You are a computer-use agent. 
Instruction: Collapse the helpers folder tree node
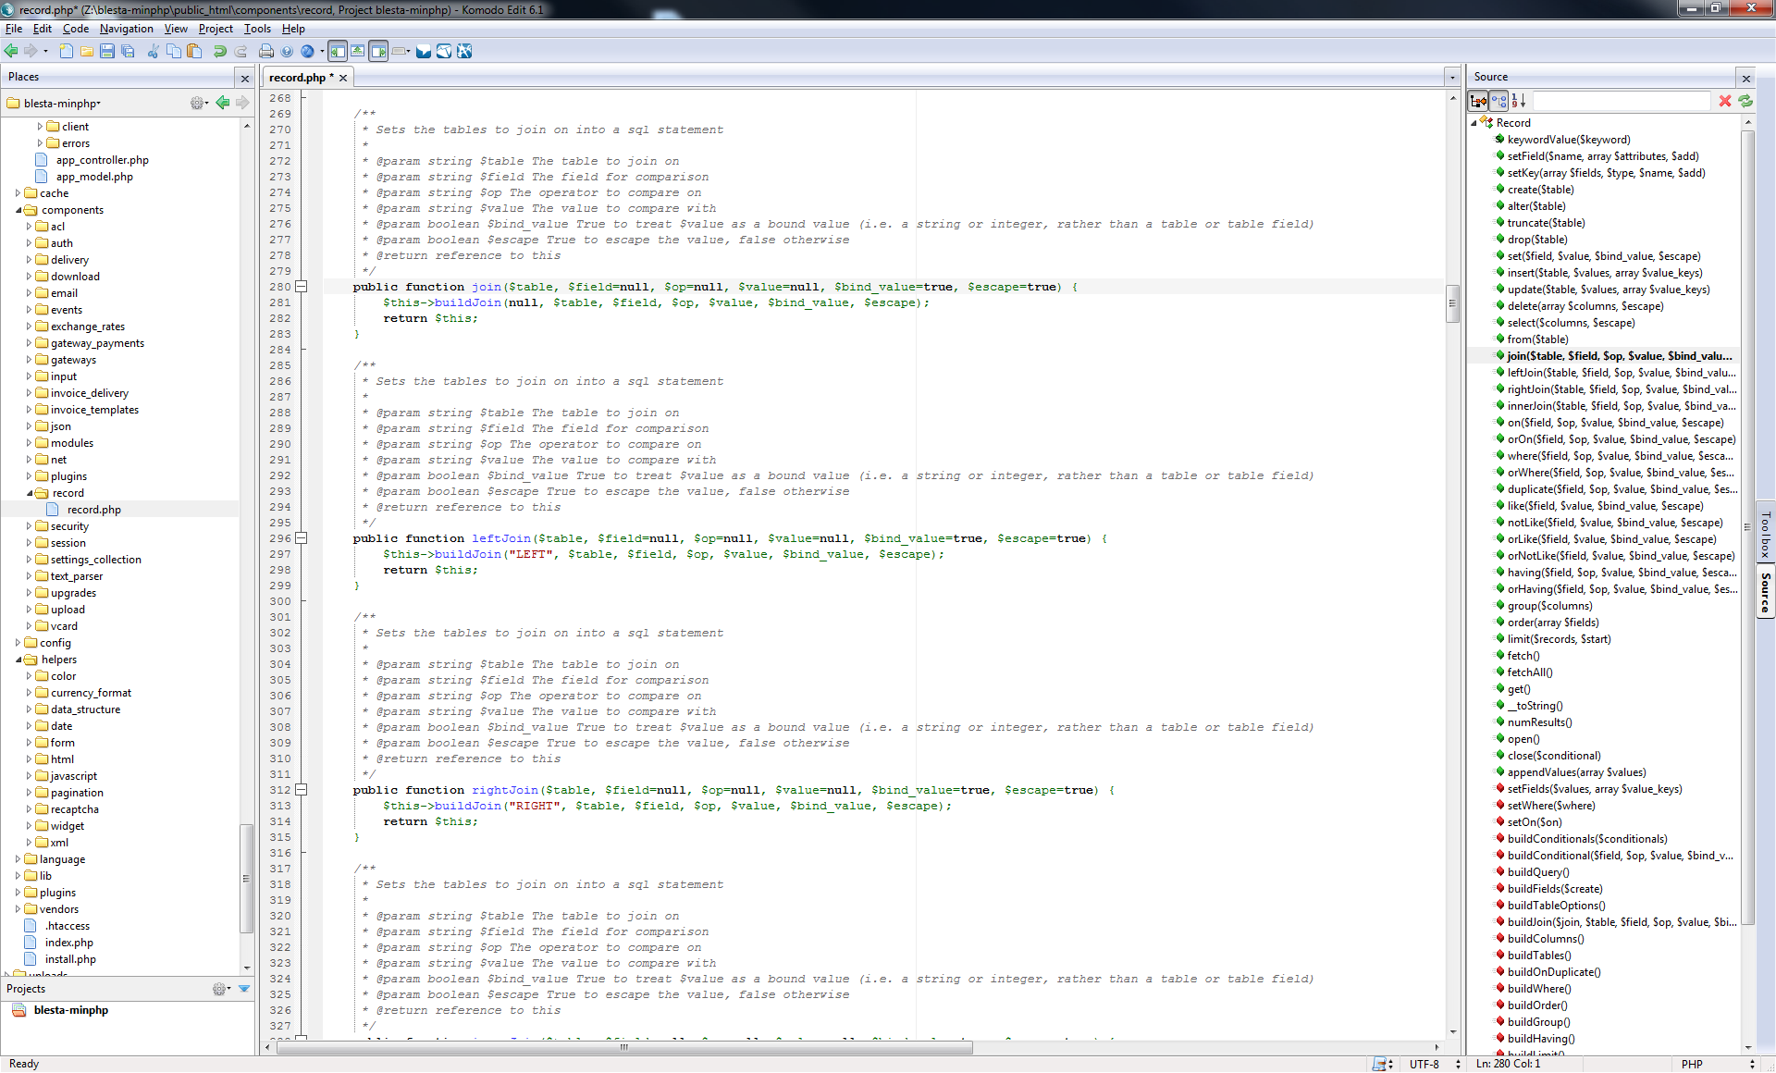point(18,660)
